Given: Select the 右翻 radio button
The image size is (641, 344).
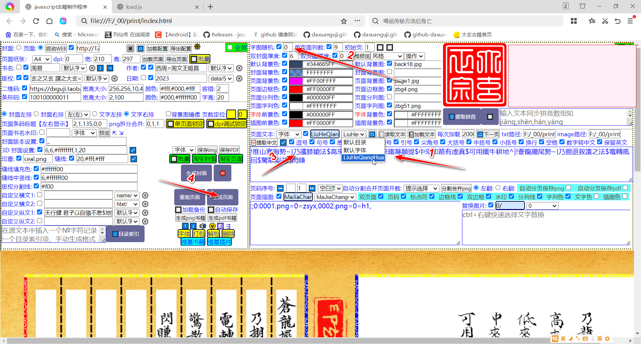Looking at the screenshot, I should (x=498, y=188).
